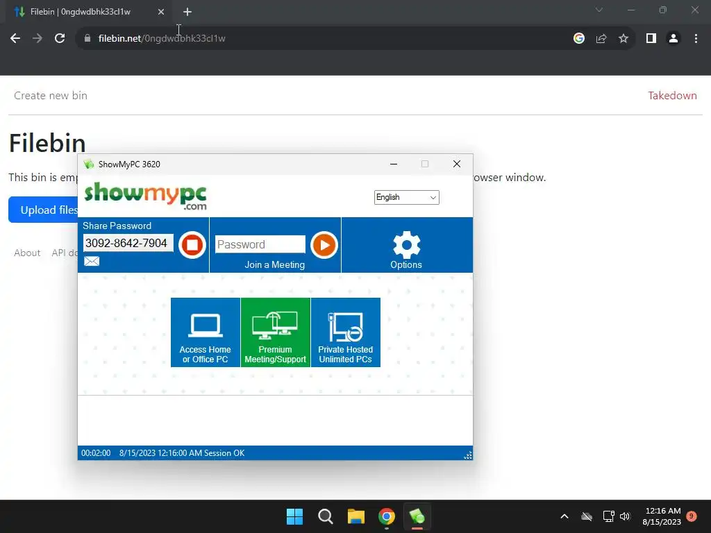Click the Filebin page heading
This screenshot has height=533, width=711.
pyautogui.click(x=47, y=143)
